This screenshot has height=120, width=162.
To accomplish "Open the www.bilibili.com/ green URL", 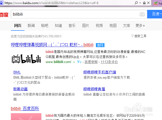I will [x=58, y=62].
